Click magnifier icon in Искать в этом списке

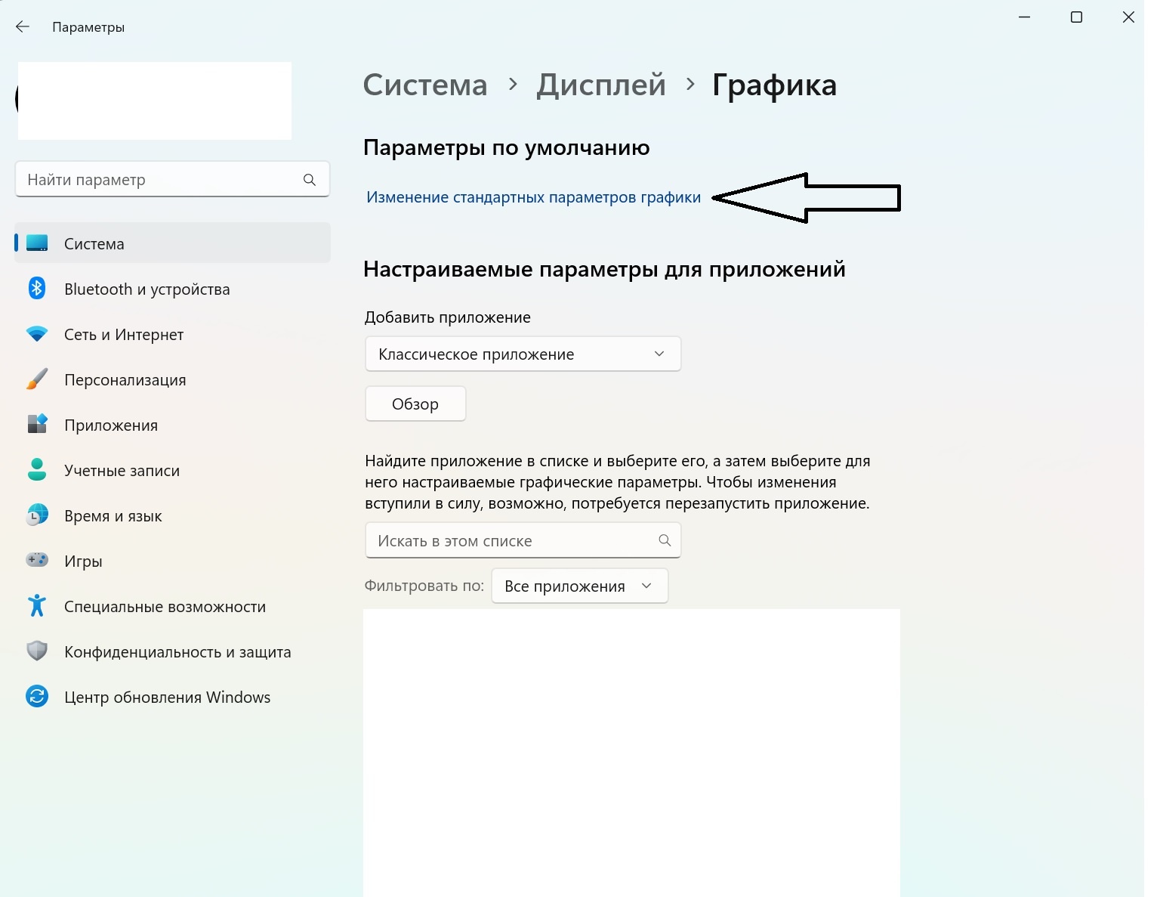(x=665, y=540)
